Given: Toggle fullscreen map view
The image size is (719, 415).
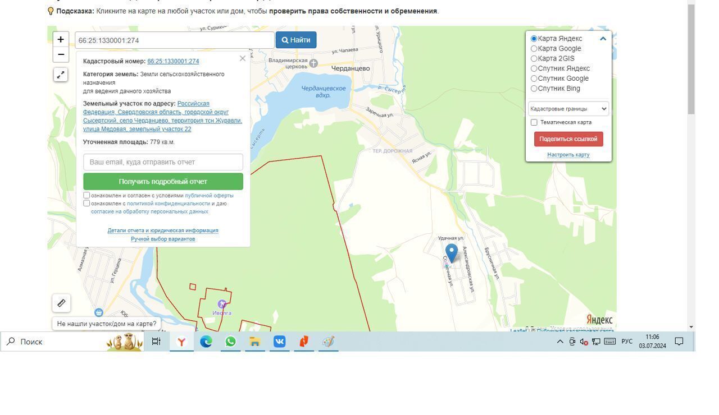Looking at the screenshot, I should coord(61,75).
